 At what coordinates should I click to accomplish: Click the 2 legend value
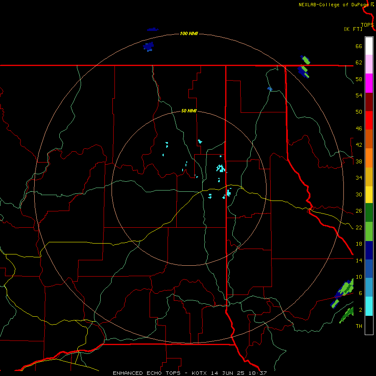point(361,310)
